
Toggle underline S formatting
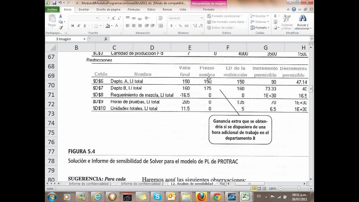85,26
